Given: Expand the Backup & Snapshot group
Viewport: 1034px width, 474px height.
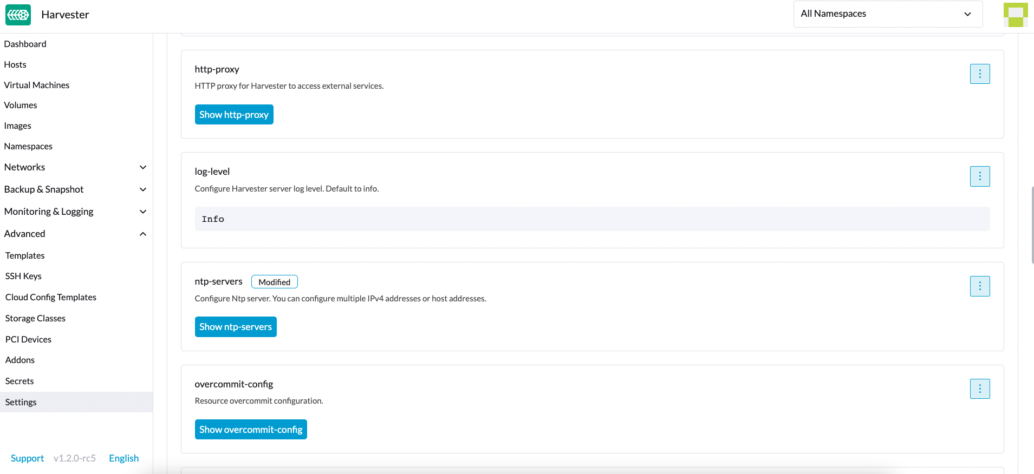Looking at the screenshot, I should coord(142,189).
